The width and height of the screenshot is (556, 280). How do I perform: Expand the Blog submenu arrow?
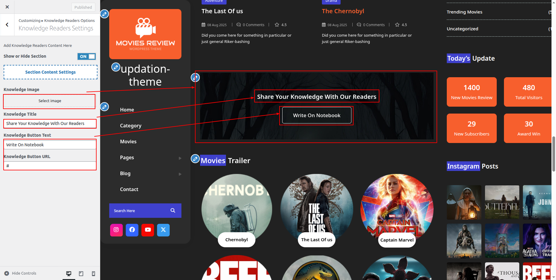click(x=180, y=174)
